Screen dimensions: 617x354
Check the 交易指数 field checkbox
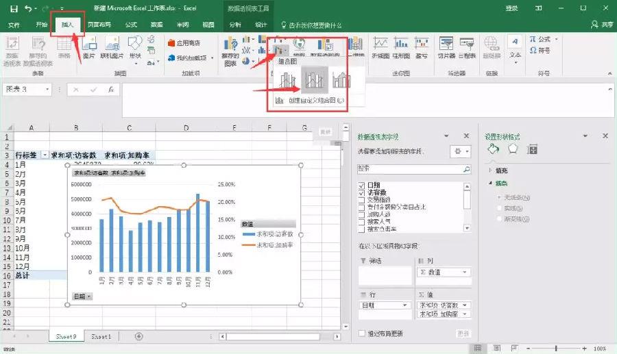(361, 199)
